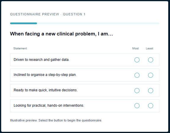Click the 'Statement' column header
170x133 pixels.
[x=20, y=48]
